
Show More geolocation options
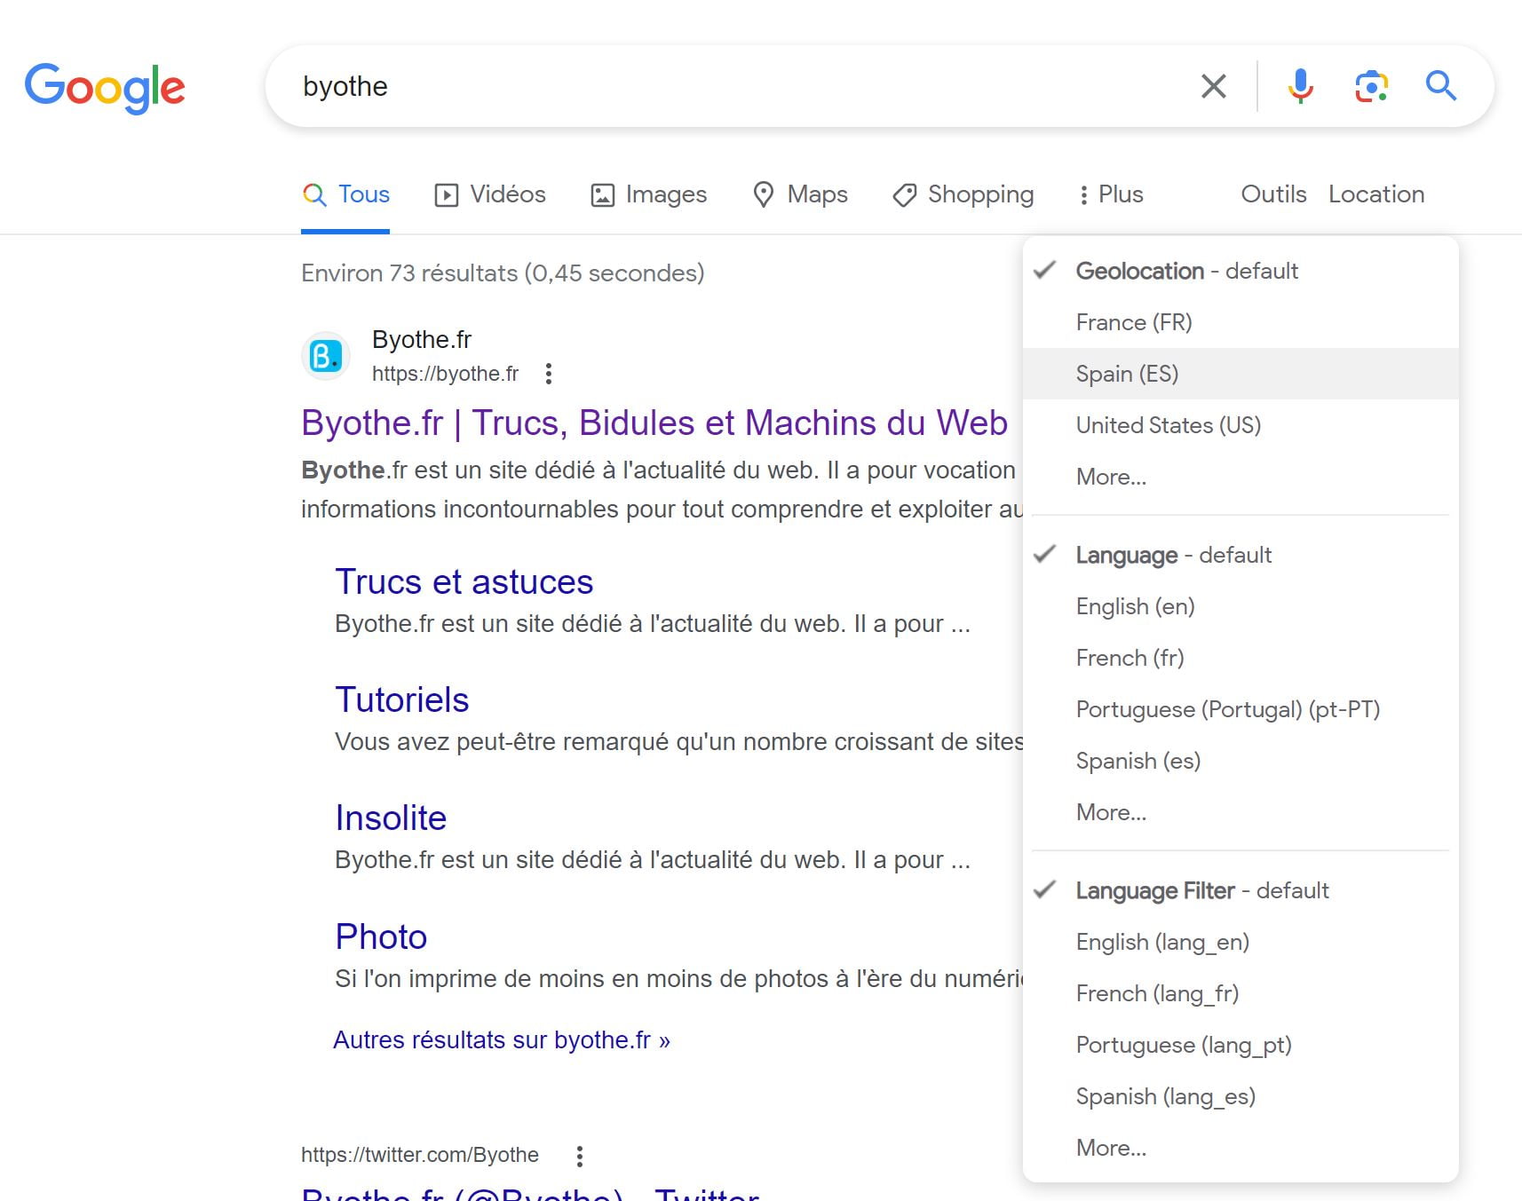point(1241,477)
